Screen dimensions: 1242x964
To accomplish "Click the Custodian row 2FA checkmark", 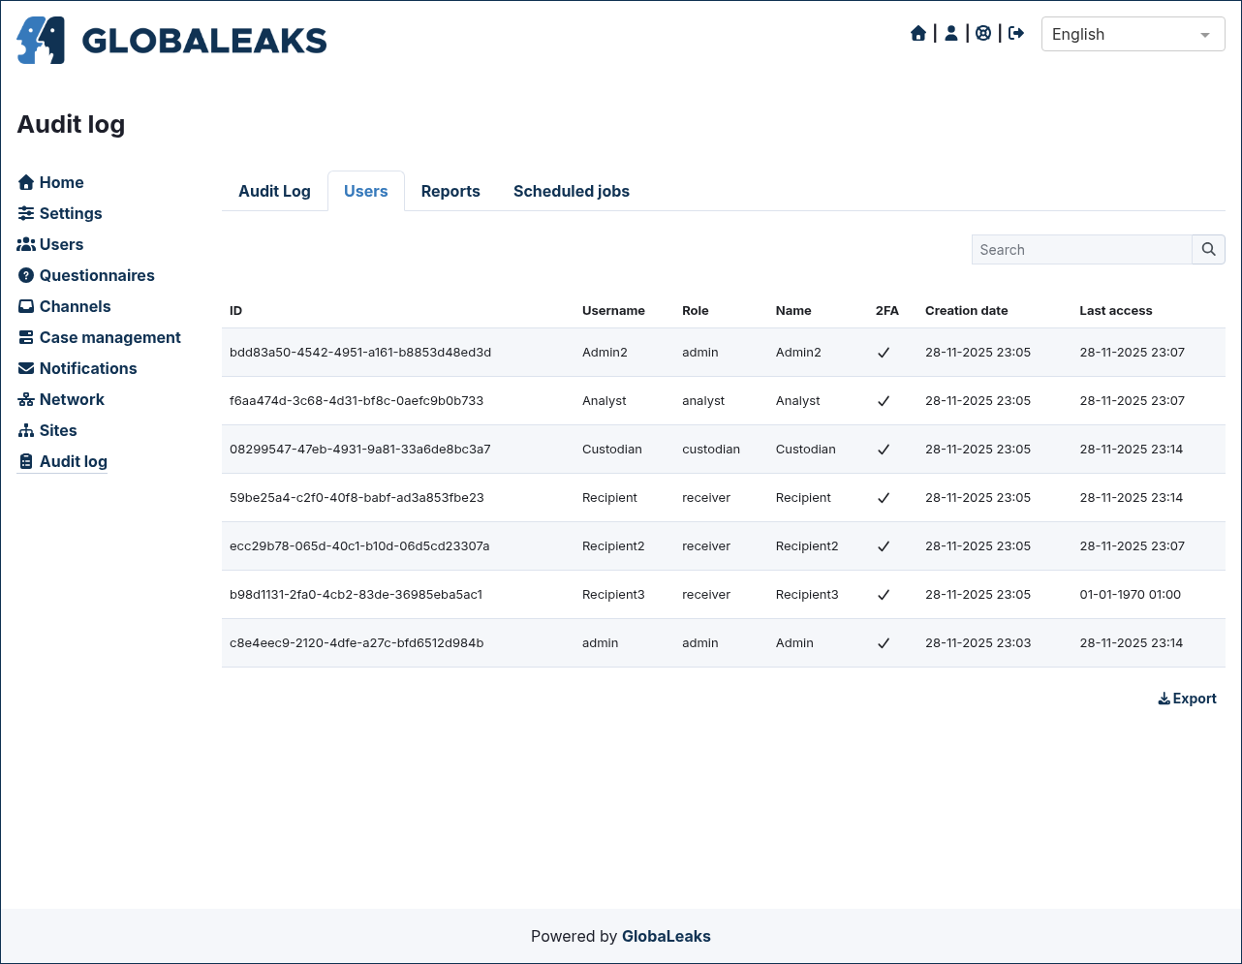I will coord(884,450).
